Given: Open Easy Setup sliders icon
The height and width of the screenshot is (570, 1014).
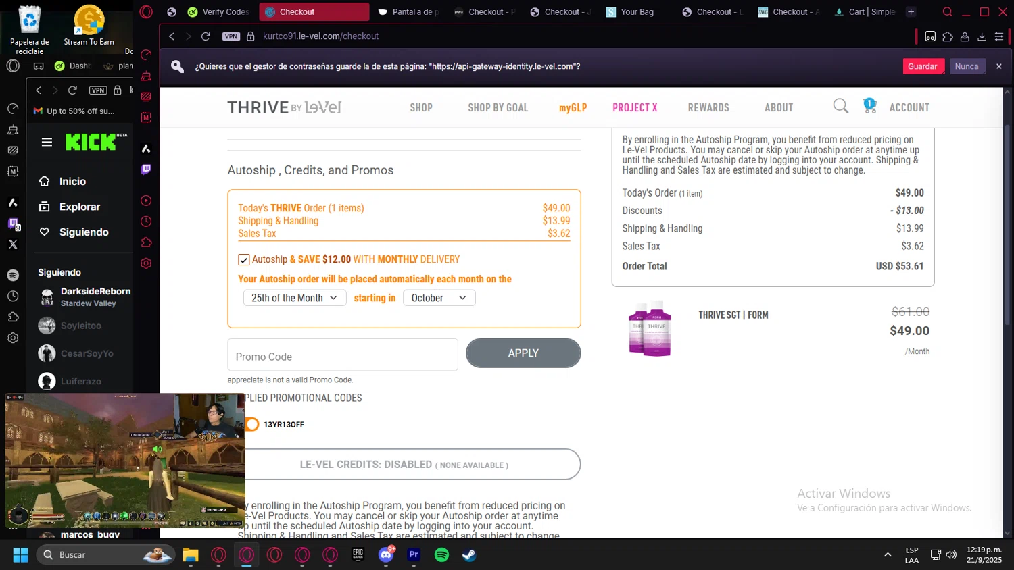Looking at the screenshot, I should click(999, 36).
